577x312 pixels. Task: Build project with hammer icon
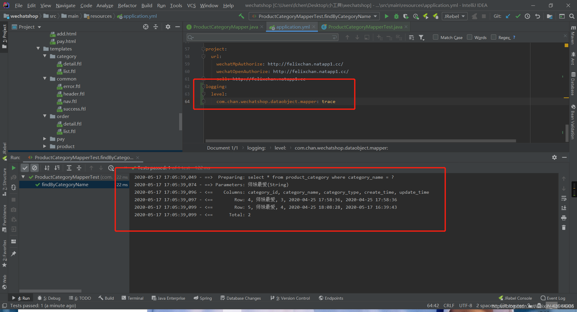point(241,16)
